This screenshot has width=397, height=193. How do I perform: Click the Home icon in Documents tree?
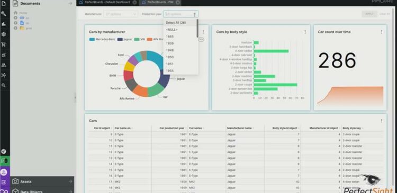coord(16,13)
